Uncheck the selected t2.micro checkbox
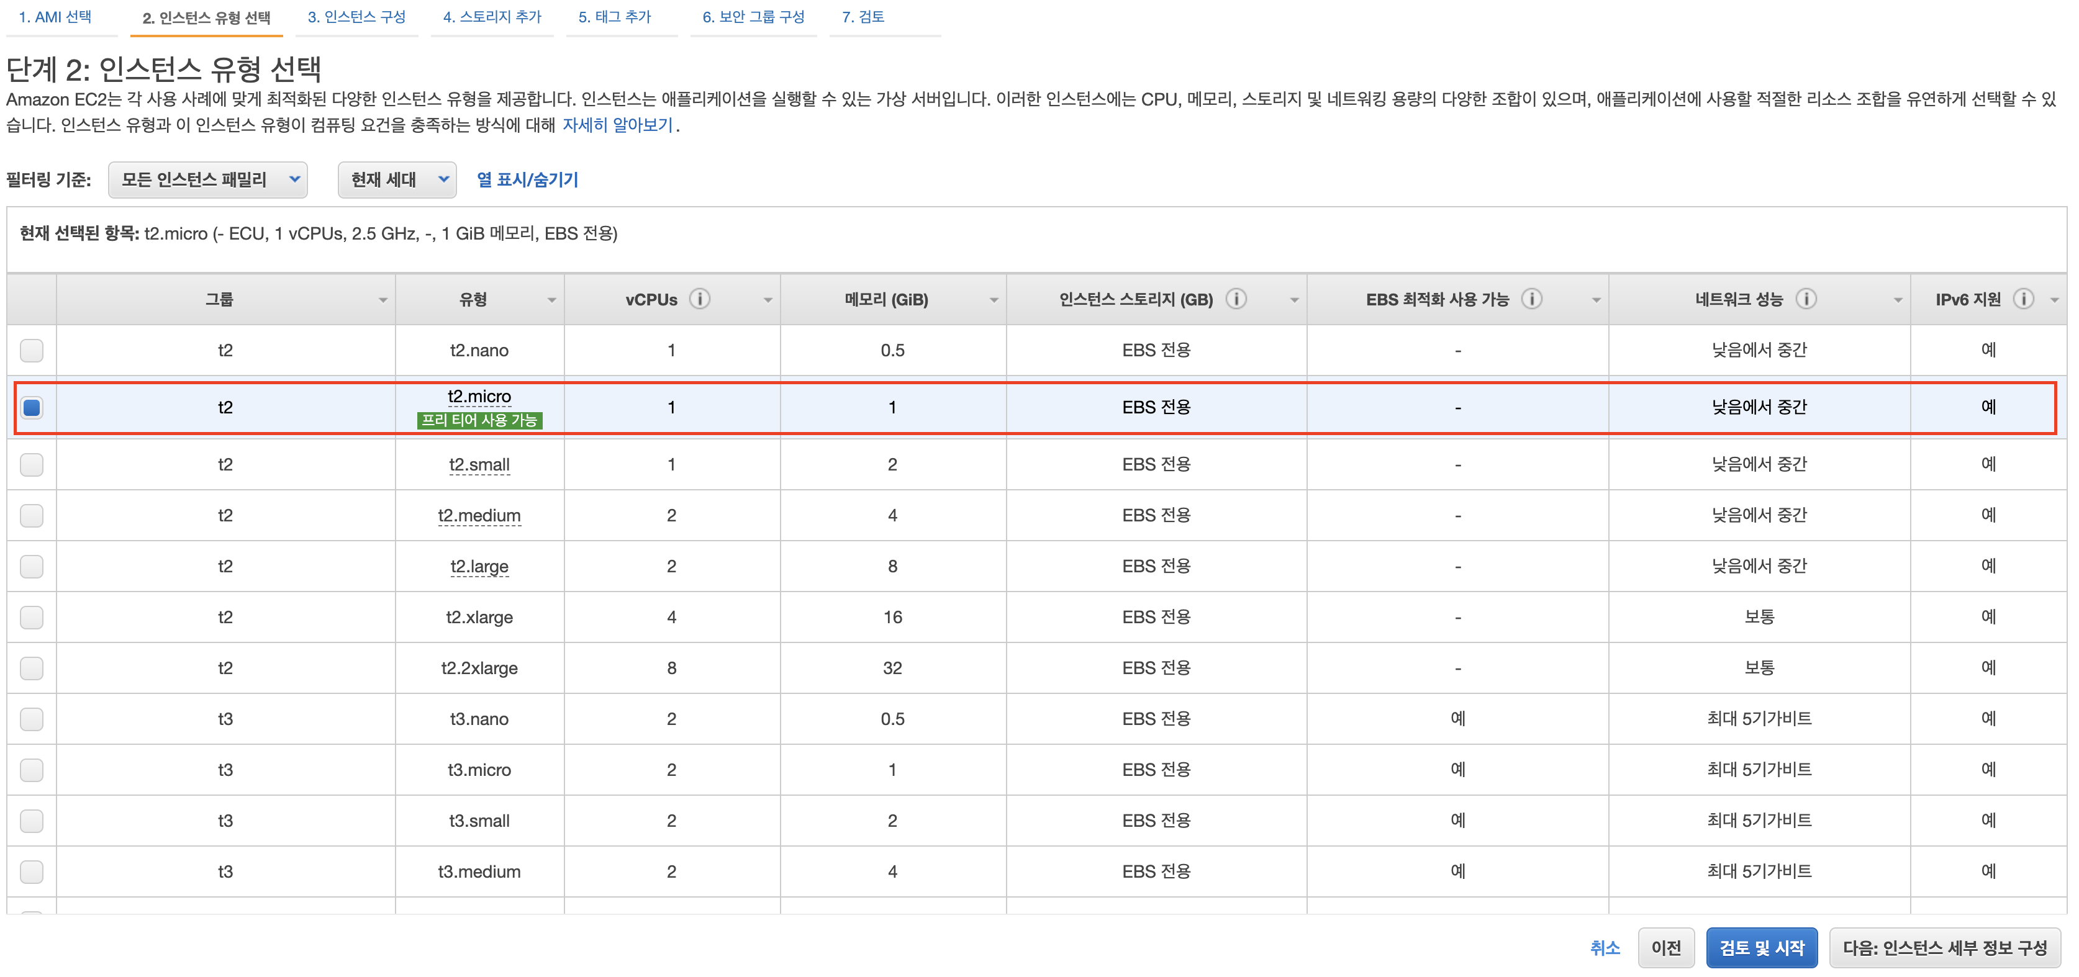Viewport: 2079px width, 977px height. (32, 407)
